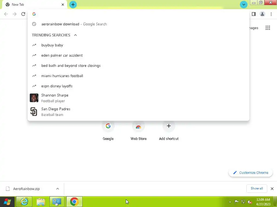
Task: Choose miami hurricanes football suggestion
Action: click(138, 76)
